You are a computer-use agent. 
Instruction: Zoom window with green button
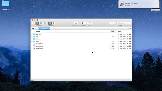point(37,20)
